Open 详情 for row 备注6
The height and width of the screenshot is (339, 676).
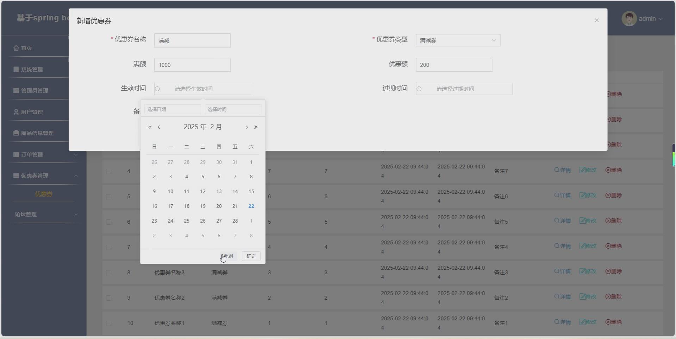[x=563, y=196]
